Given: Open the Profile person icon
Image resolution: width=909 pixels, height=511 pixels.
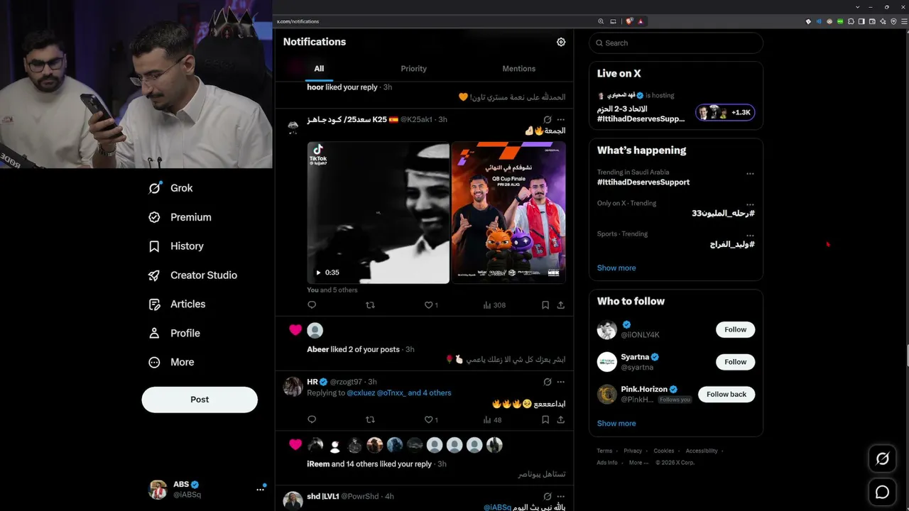Looking at the screenshot, I should pos(154,334).
